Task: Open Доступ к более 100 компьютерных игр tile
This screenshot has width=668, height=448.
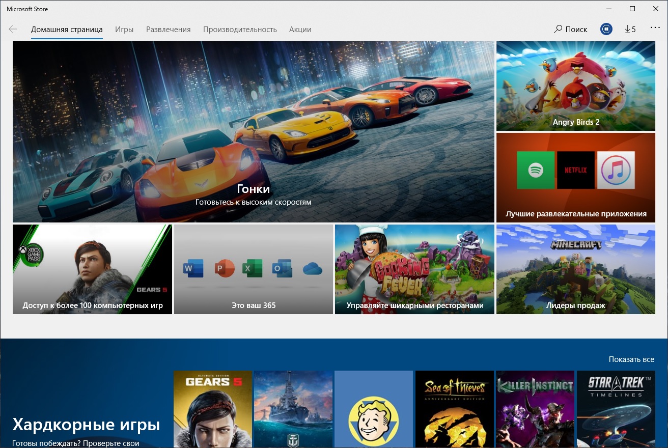Action: pyautogui.click(x=92, y=269)
